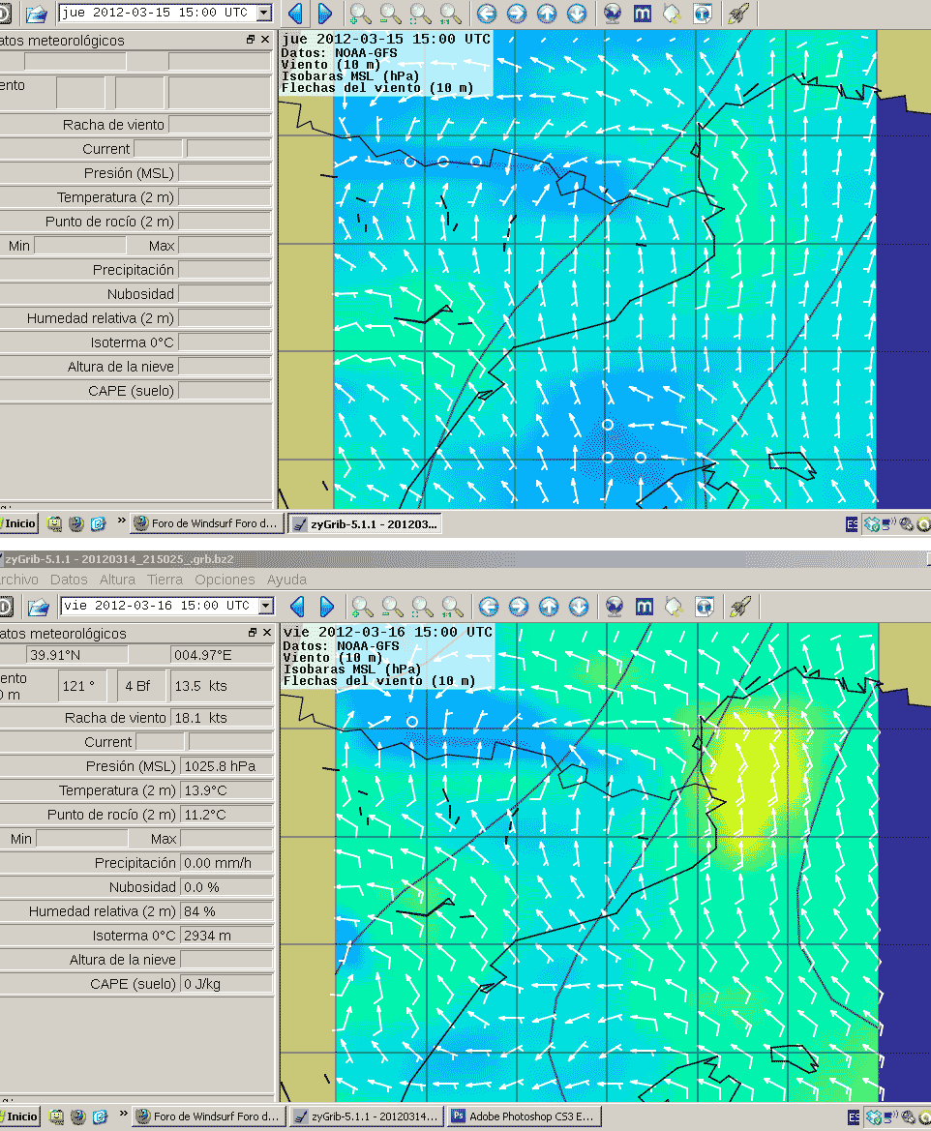The image size is (931, 1131).
Task: Zoom out with magnifier in jue 2012-03-15 toolbar
Action: [x=390, y=14]
